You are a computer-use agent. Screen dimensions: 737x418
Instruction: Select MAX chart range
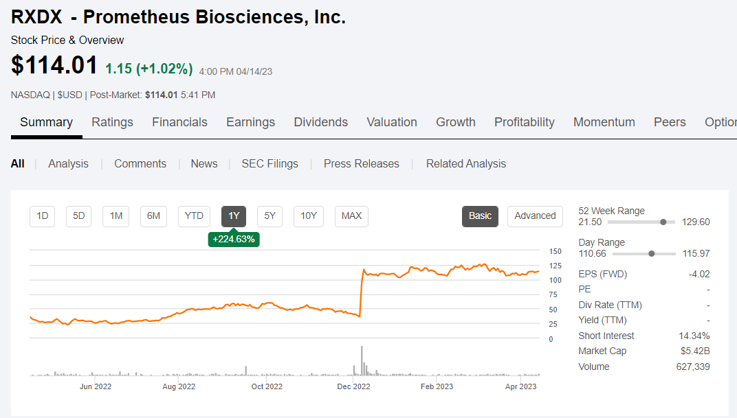pos(351,216)
